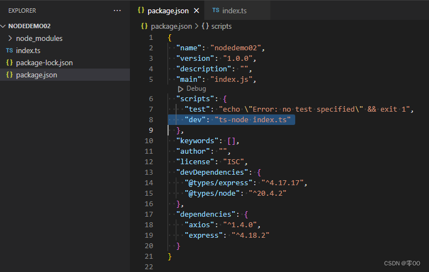This screenshot has height=272, width=429.
Task: Click the "name" key on line 2
Action: click(189, 48)
